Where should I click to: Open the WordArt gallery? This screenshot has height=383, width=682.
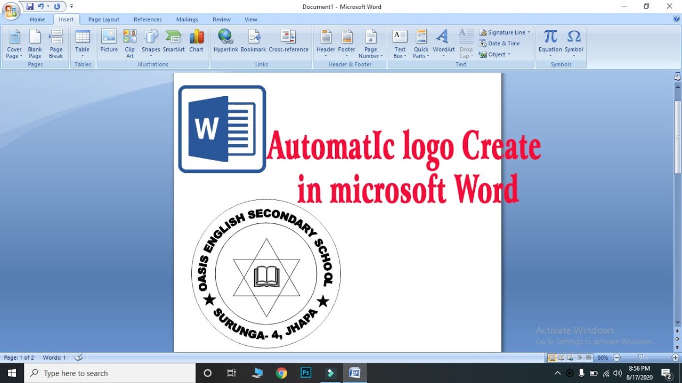444,44
